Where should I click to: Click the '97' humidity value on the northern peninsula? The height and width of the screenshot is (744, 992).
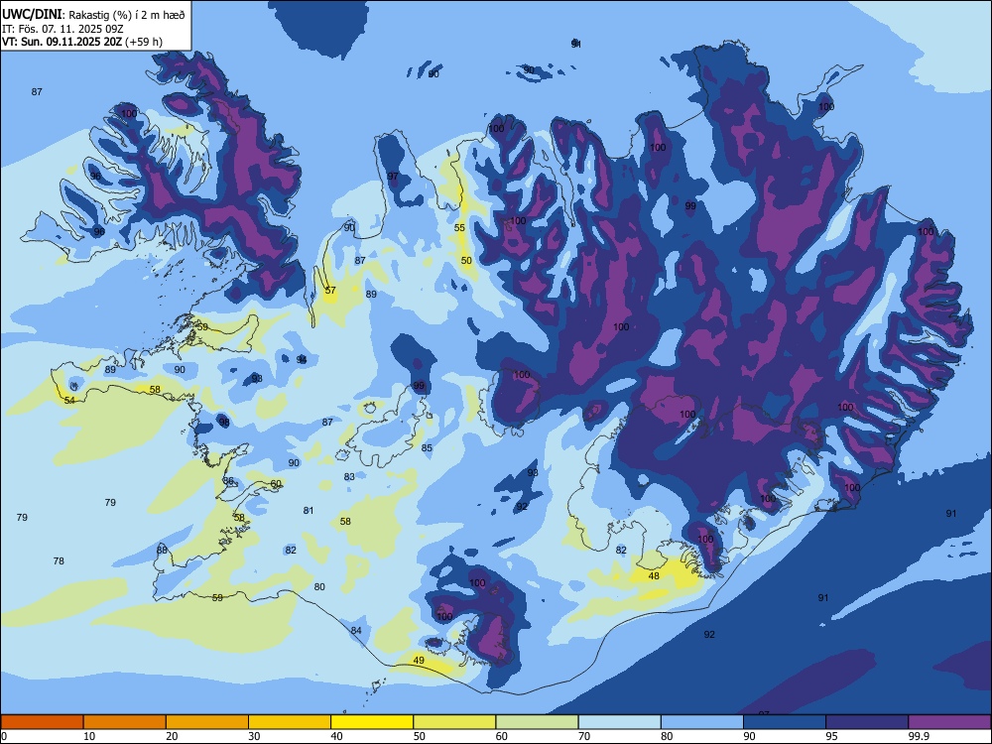393,177
